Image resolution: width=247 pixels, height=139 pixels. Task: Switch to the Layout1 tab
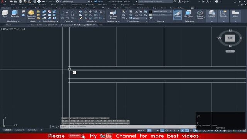point(20,130)
